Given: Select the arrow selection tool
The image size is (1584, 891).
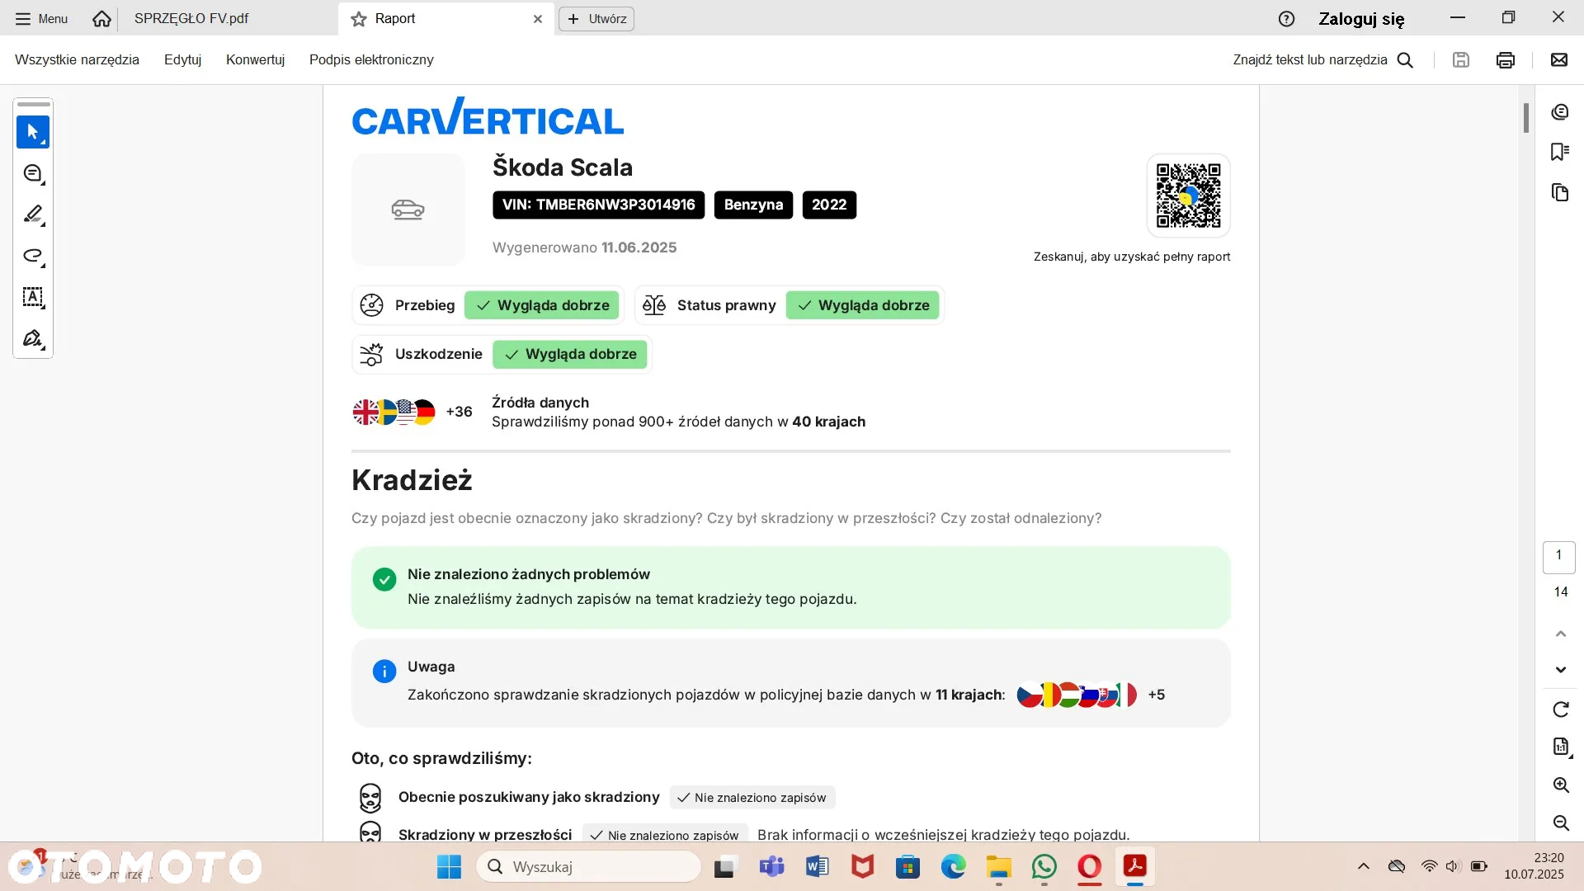Looking at the screenshot, I should point(33,132).
